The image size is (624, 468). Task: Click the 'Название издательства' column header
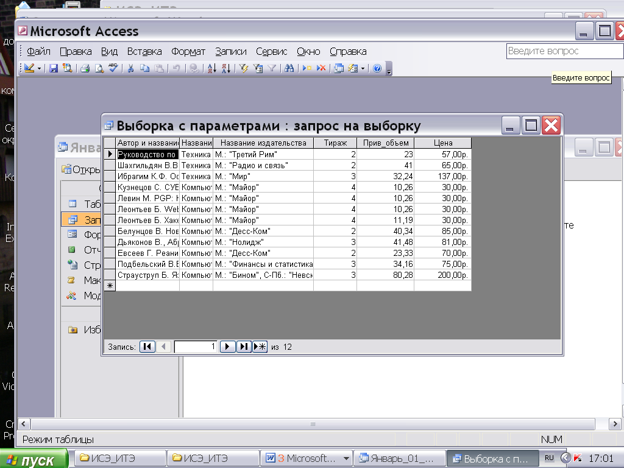pyautogui.click(x=263, y=143)
